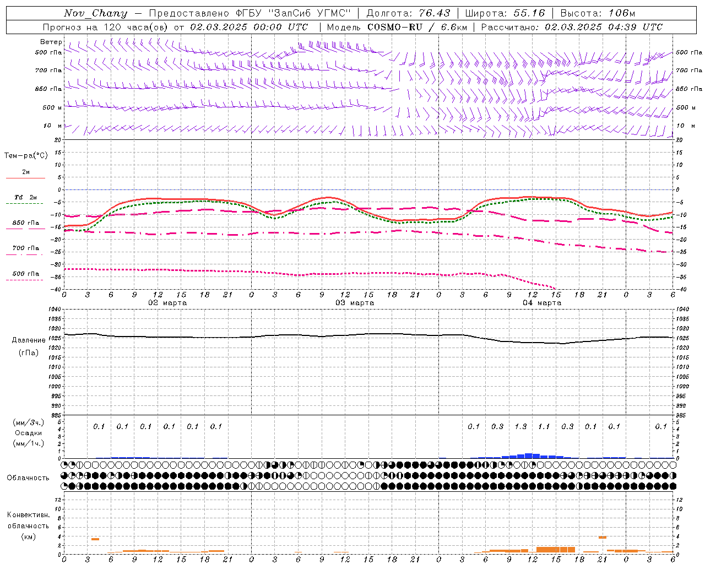The width and height of the screenshot is (705, 564).
Task: Click the Давление pressure panel label
Action: click(29, 340)
